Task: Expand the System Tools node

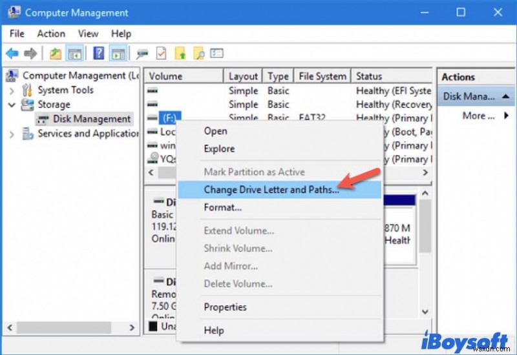Action: (x=12, y=90)
